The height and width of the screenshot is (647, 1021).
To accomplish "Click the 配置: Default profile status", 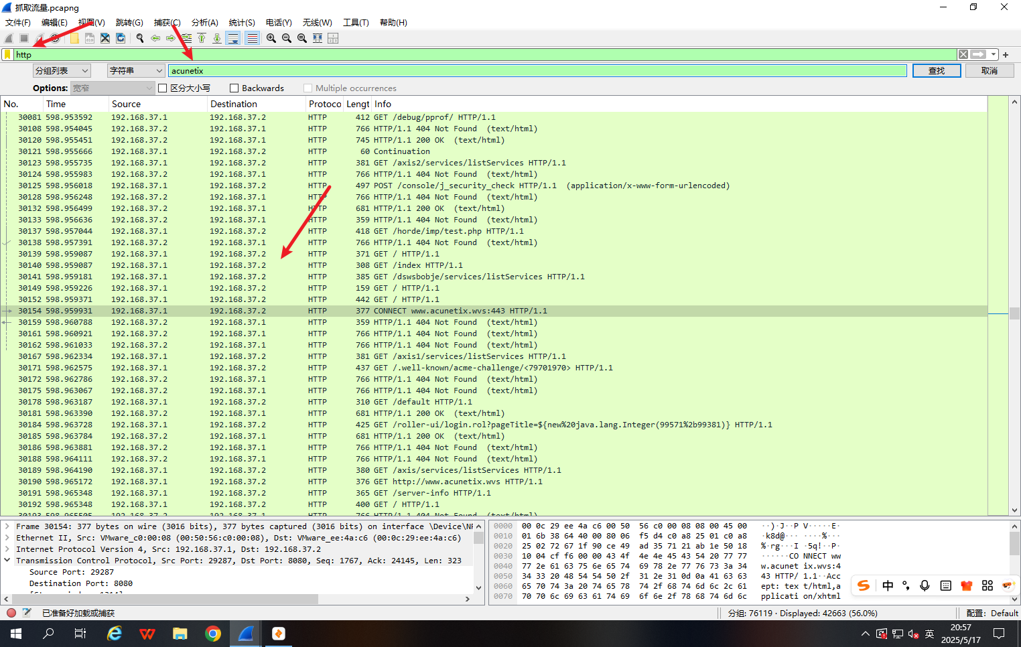I will pos(992,613).
